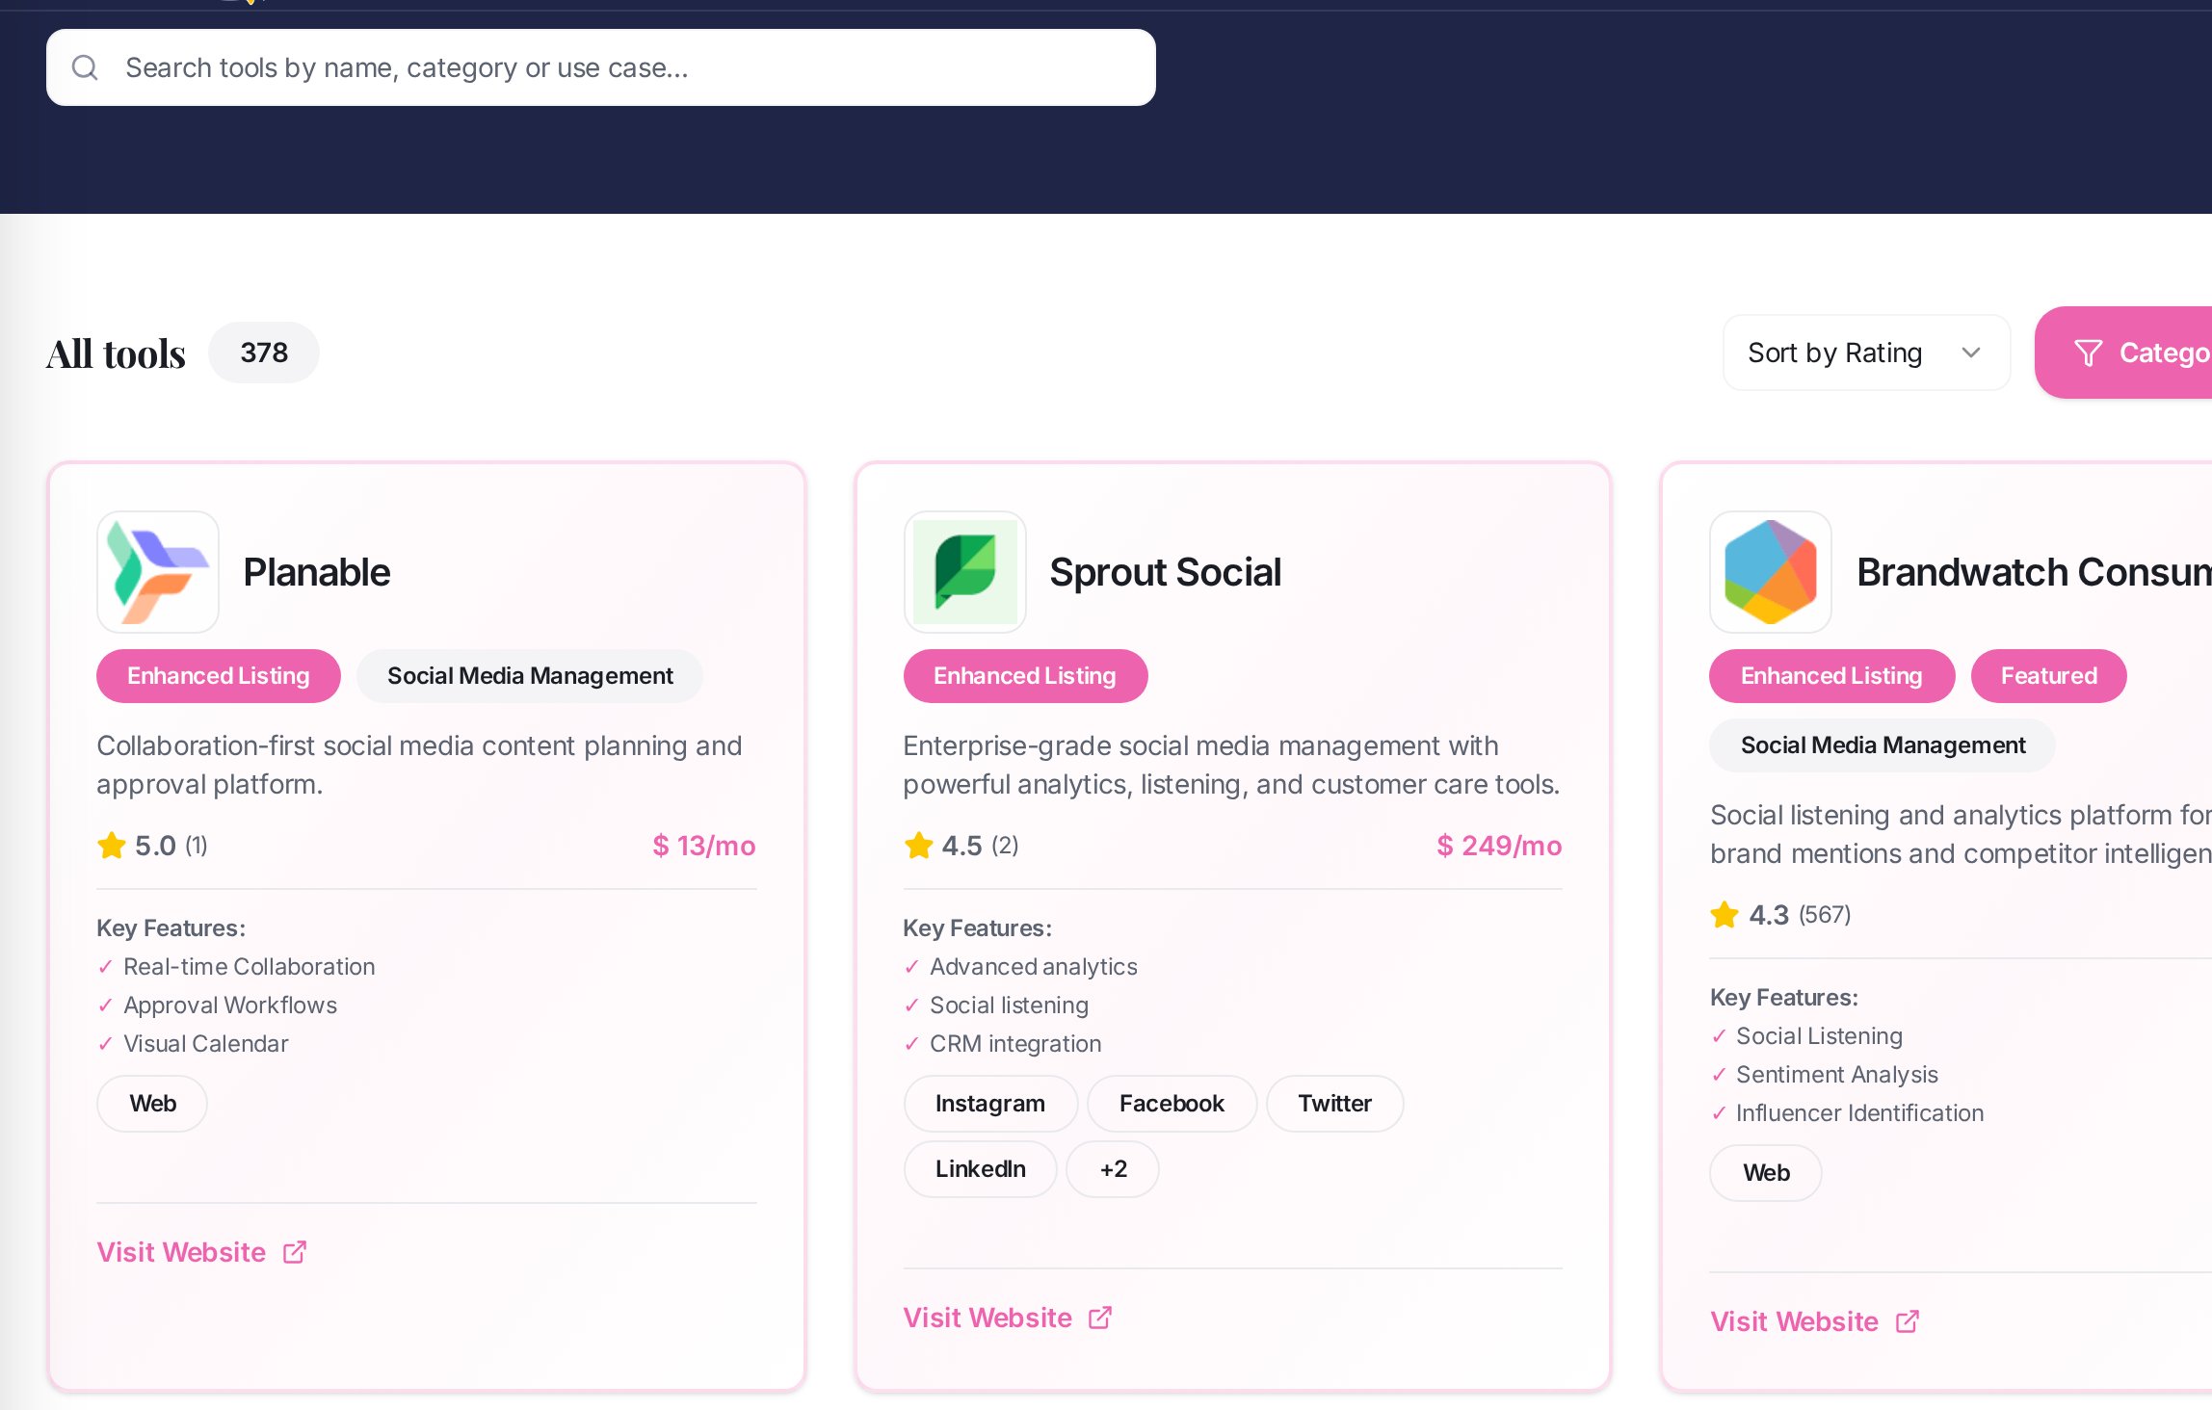Image resolution: width=2212 pixels, height=1410 pixels.
Task: Click the CRM integration feature text
Action: (x=1015, y=1044)
